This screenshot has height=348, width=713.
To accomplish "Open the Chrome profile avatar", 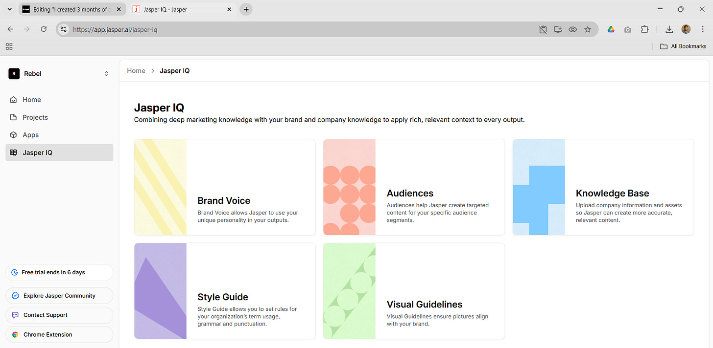I will tap(686, 29).
